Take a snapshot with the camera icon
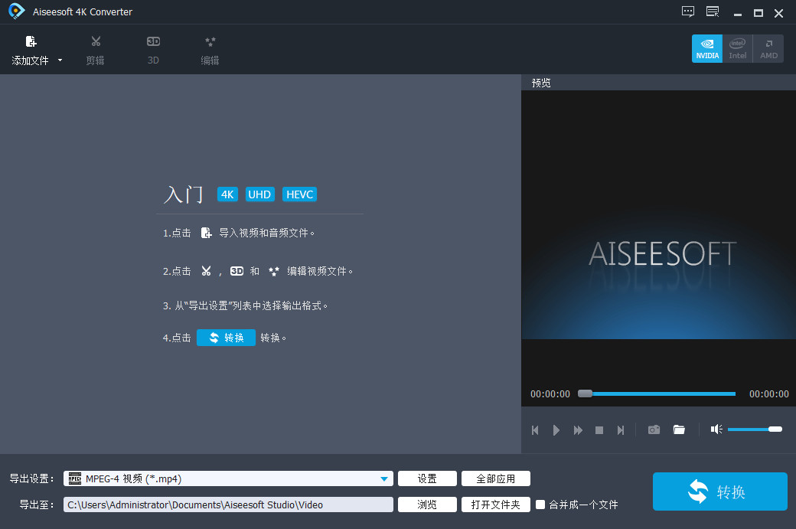 point(654,429)
